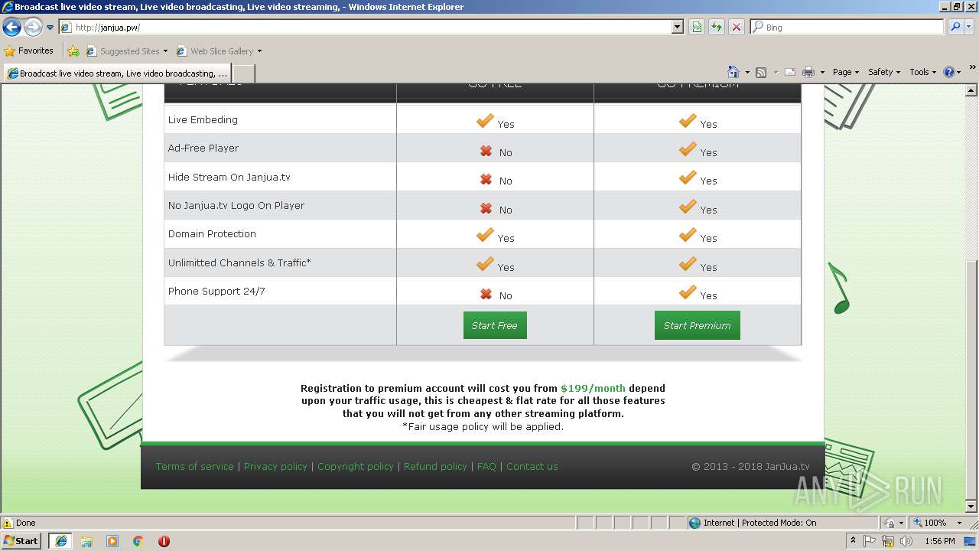Viewport: 979px width, 551px height.
Task: Click checkmark for Live Embeding free plan
Action: pos(485,121)
